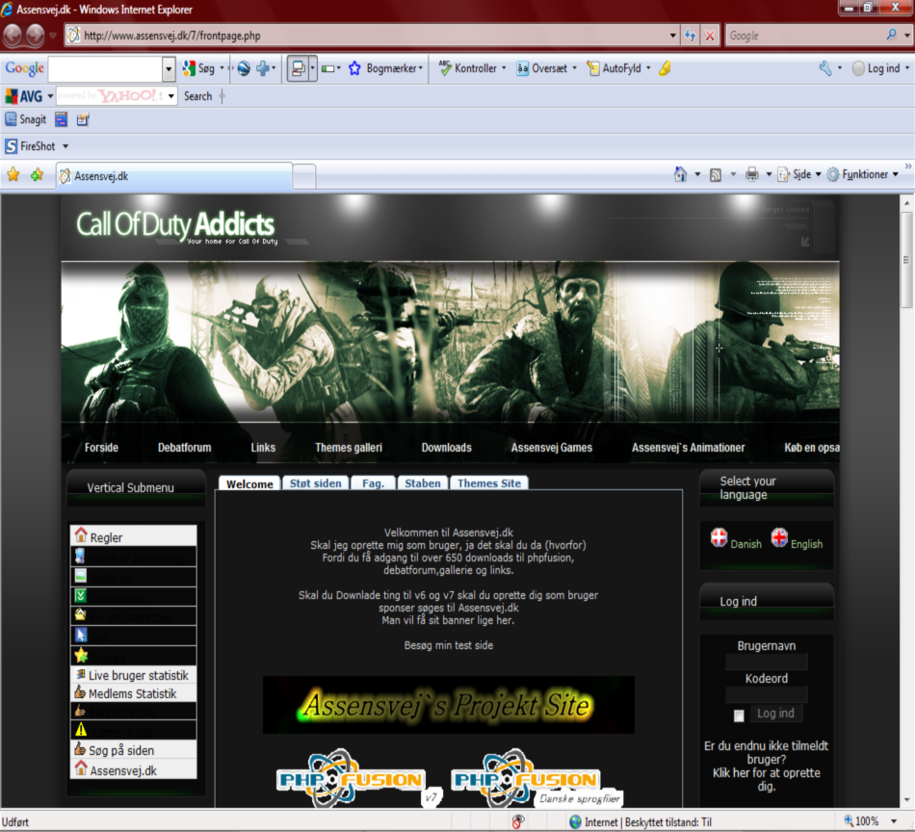Click the globe Internet zone icon in status bar
The width and height of the screenshot is (915, 832).
pos(575,821)
